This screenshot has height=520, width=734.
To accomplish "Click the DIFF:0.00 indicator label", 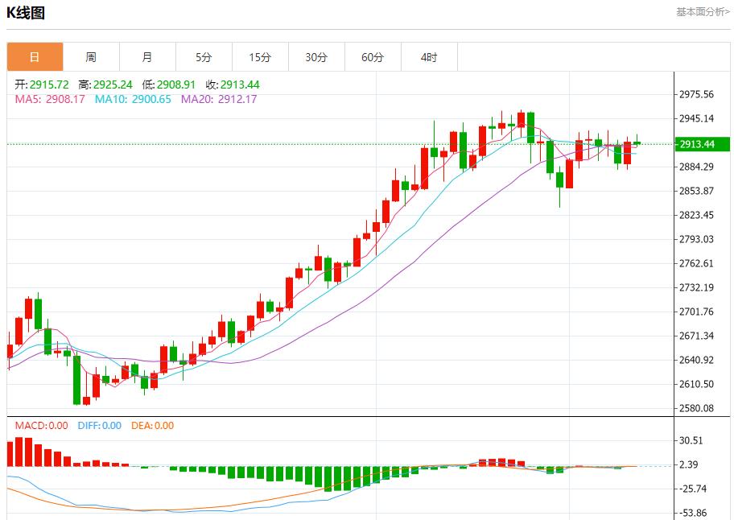I will (x=99, y=426).
